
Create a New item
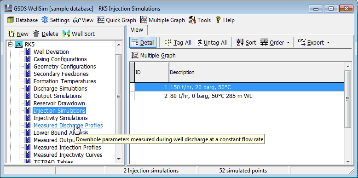18,34
